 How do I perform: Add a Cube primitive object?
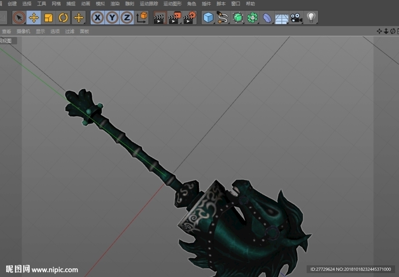(208, 18)
